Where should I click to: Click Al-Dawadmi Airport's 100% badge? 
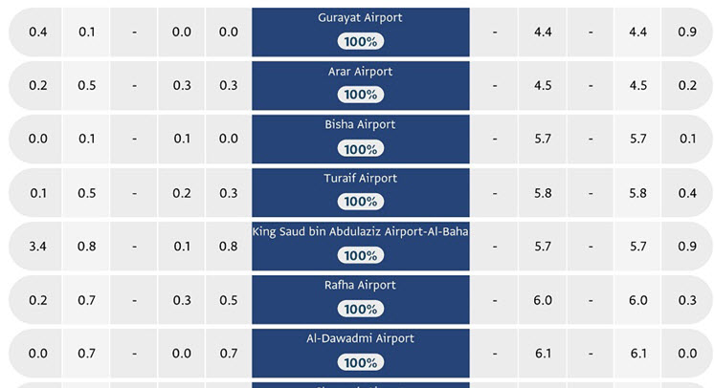click(x=360, y=363)
